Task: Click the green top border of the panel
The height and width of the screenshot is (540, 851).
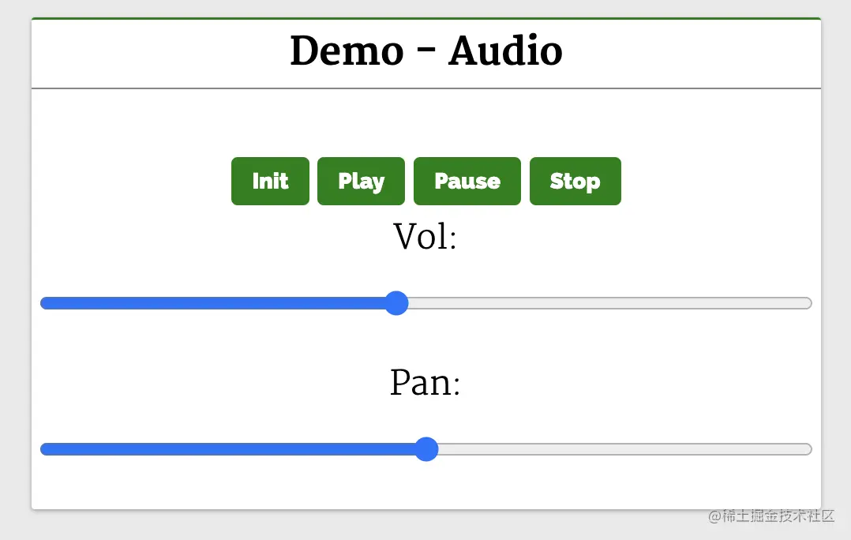Action: pyautogui.click(x=426, y=18)
